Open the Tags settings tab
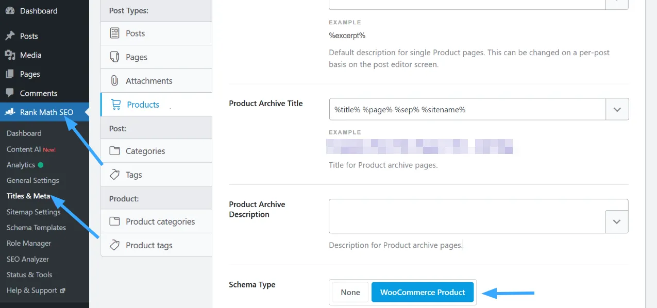Viewport: 657px width, 308px height. tap(156, 175)
